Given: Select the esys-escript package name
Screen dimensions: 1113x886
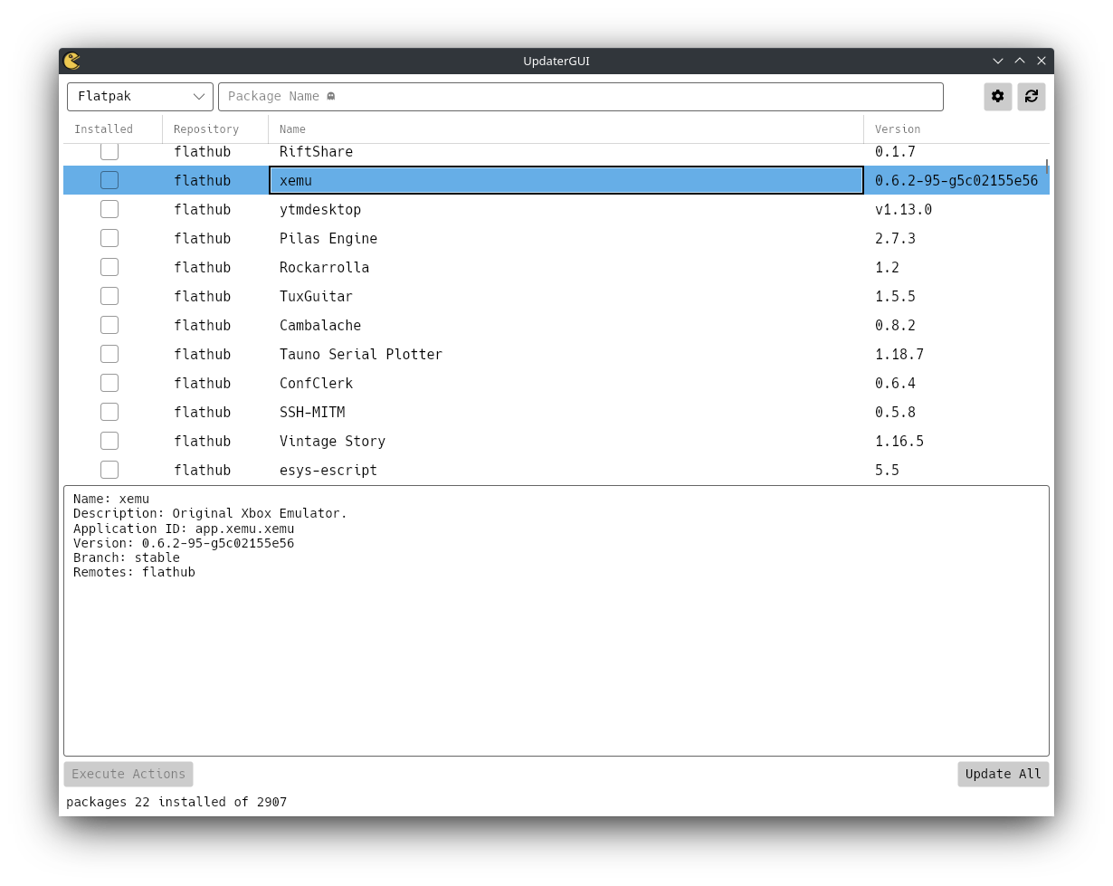Looking at the screenshot, I should (x=328, y=470).
